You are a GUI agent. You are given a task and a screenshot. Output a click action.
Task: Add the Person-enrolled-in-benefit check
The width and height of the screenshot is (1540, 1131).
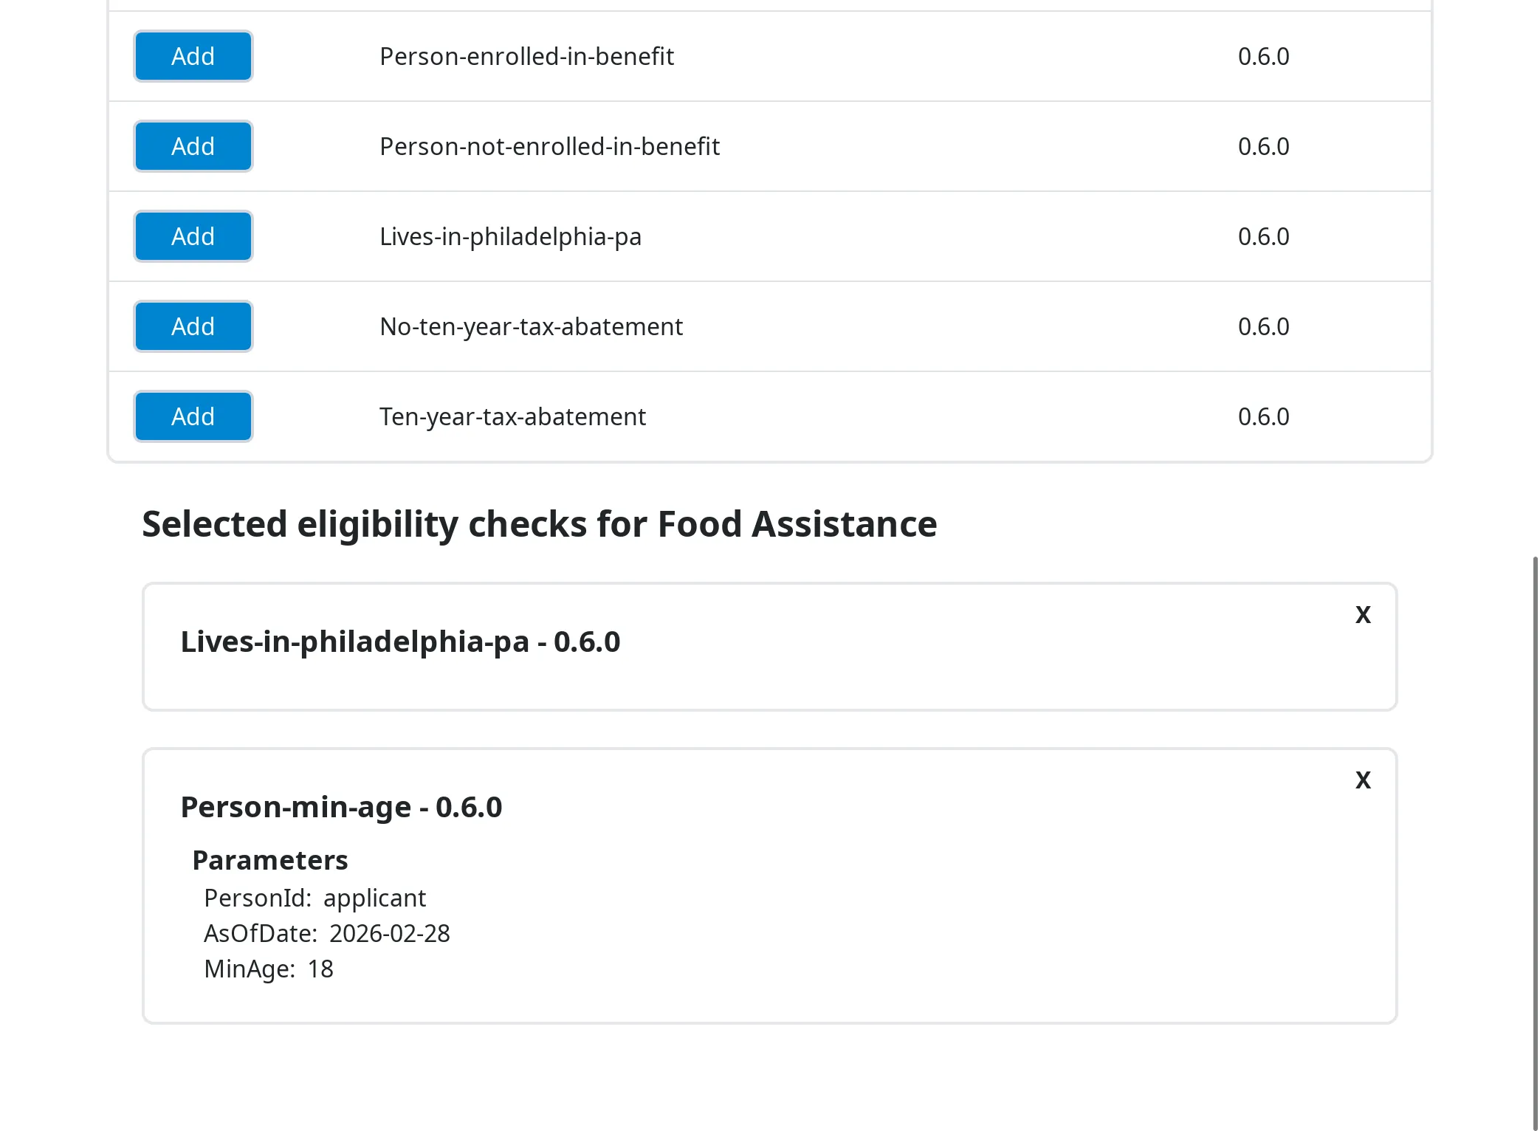pos(193,56)
